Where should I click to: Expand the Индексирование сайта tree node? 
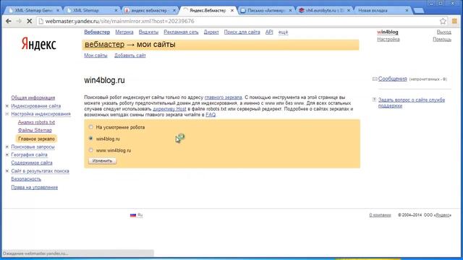pyautogui.click(x=7, y=106)
